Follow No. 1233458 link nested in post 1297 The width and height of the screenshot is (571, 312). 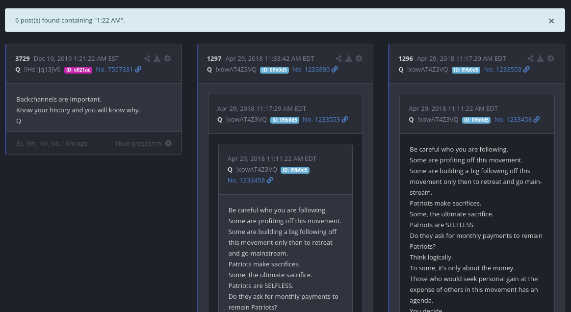point(246,180)
